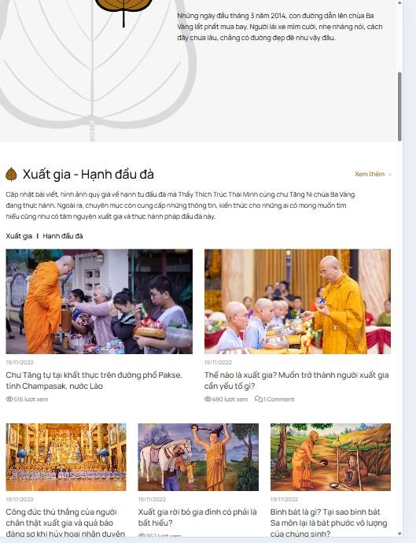Image resolution: width=416 pixels, height=543 pixels.
Task: Open article Xuất gia rời bỏ gia đình
Action: click(197, 517)
